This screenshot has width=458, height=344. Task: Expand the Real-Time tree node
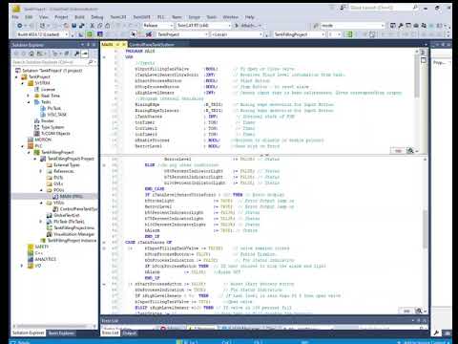coord(29,96)
